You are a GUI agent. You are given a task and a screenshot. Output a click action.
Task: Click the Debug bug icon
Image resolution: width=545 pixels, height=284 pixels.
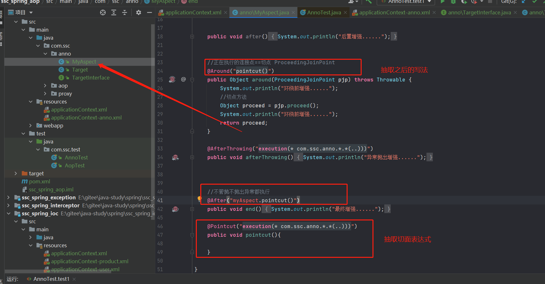click(x=453, y=2)
